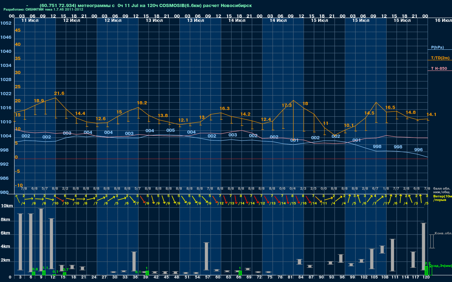
Task: Click the 45 temperature axis value
Action: click(18, 30)
